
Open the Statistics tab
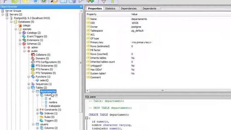(110, 9)
